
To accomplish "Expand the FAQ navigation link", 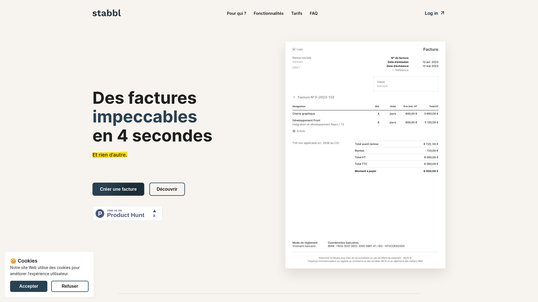I will tap(314, 13).
